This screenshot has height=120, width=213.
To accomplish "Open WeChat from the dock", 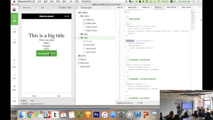I will tap(39, 115).
